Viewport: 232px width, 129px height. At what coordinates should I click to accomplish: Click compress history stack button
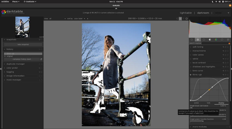[x=22, y=59]
